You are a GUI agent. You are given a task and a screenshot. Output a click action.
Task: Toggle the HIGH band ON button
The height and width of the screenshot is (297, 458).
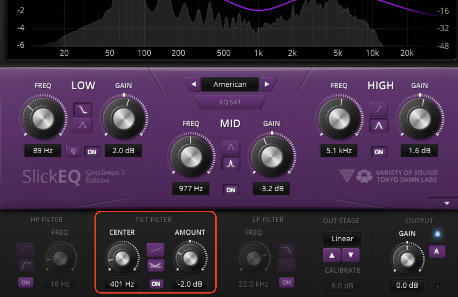coord(379,152)
